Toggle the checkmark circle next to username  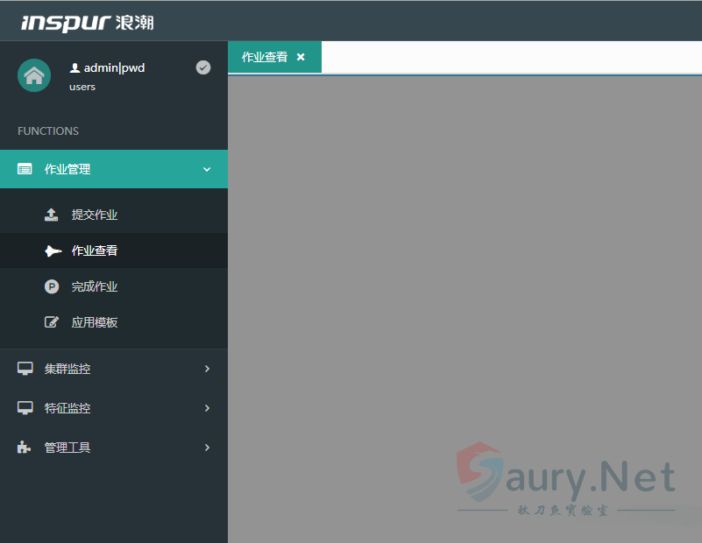click(203, 67)
